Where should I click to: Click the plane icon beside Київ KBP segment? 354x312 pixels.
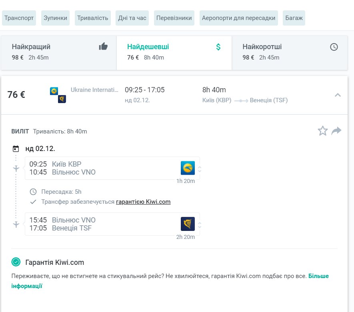point(16,169)
